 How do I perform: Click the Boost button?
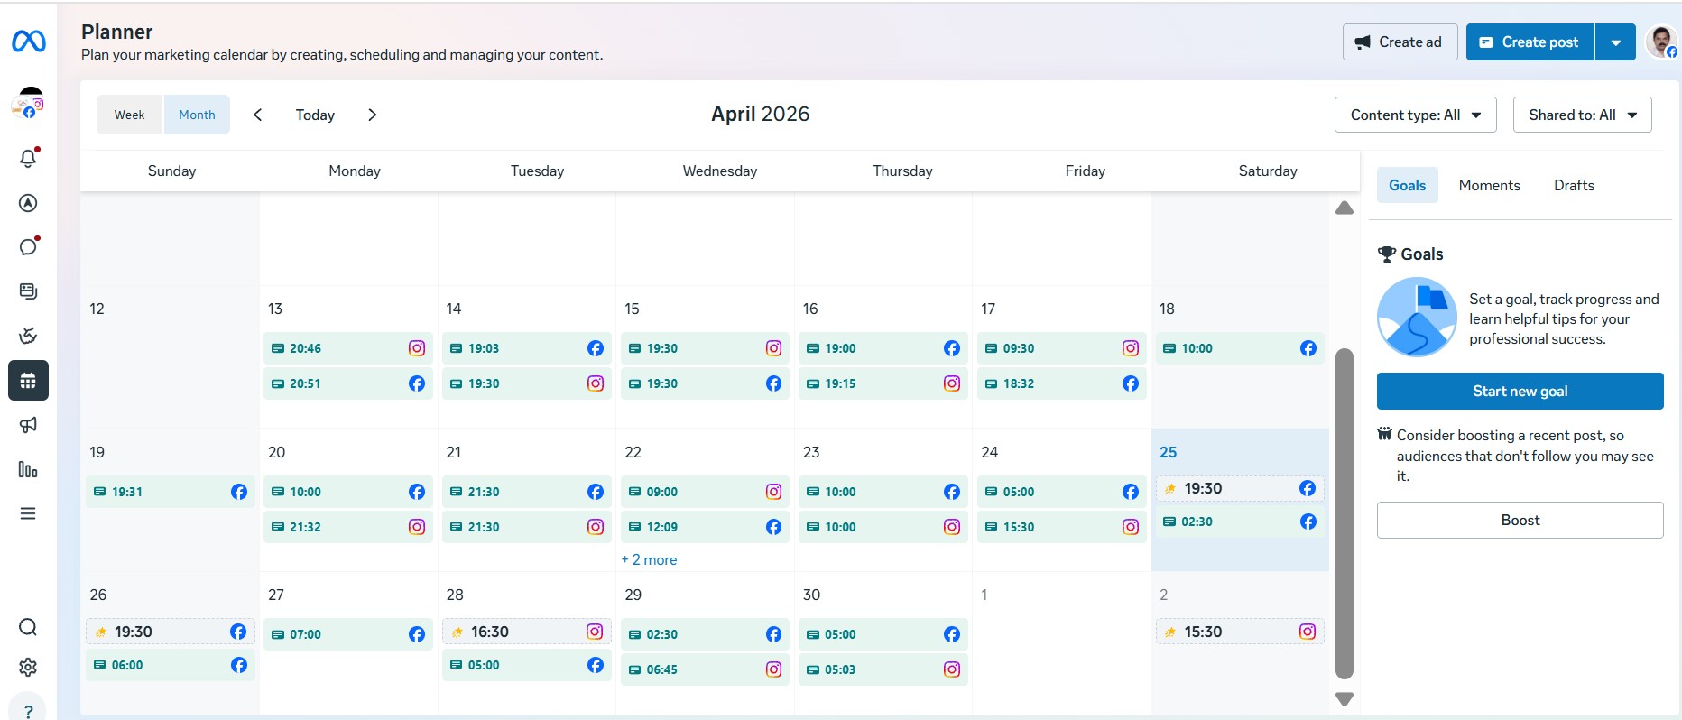(x=1520, y=520)
